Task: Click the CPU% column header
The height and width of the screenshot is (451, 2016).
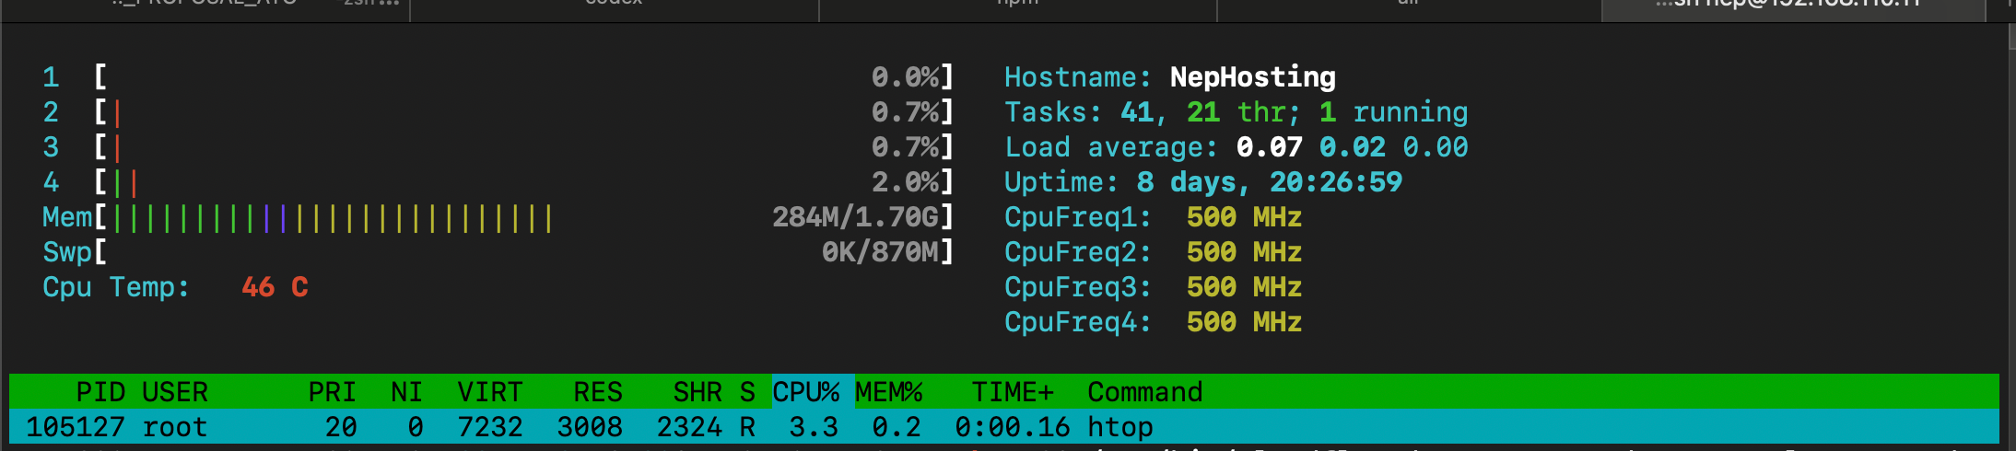Action: [x=805, y=392]
